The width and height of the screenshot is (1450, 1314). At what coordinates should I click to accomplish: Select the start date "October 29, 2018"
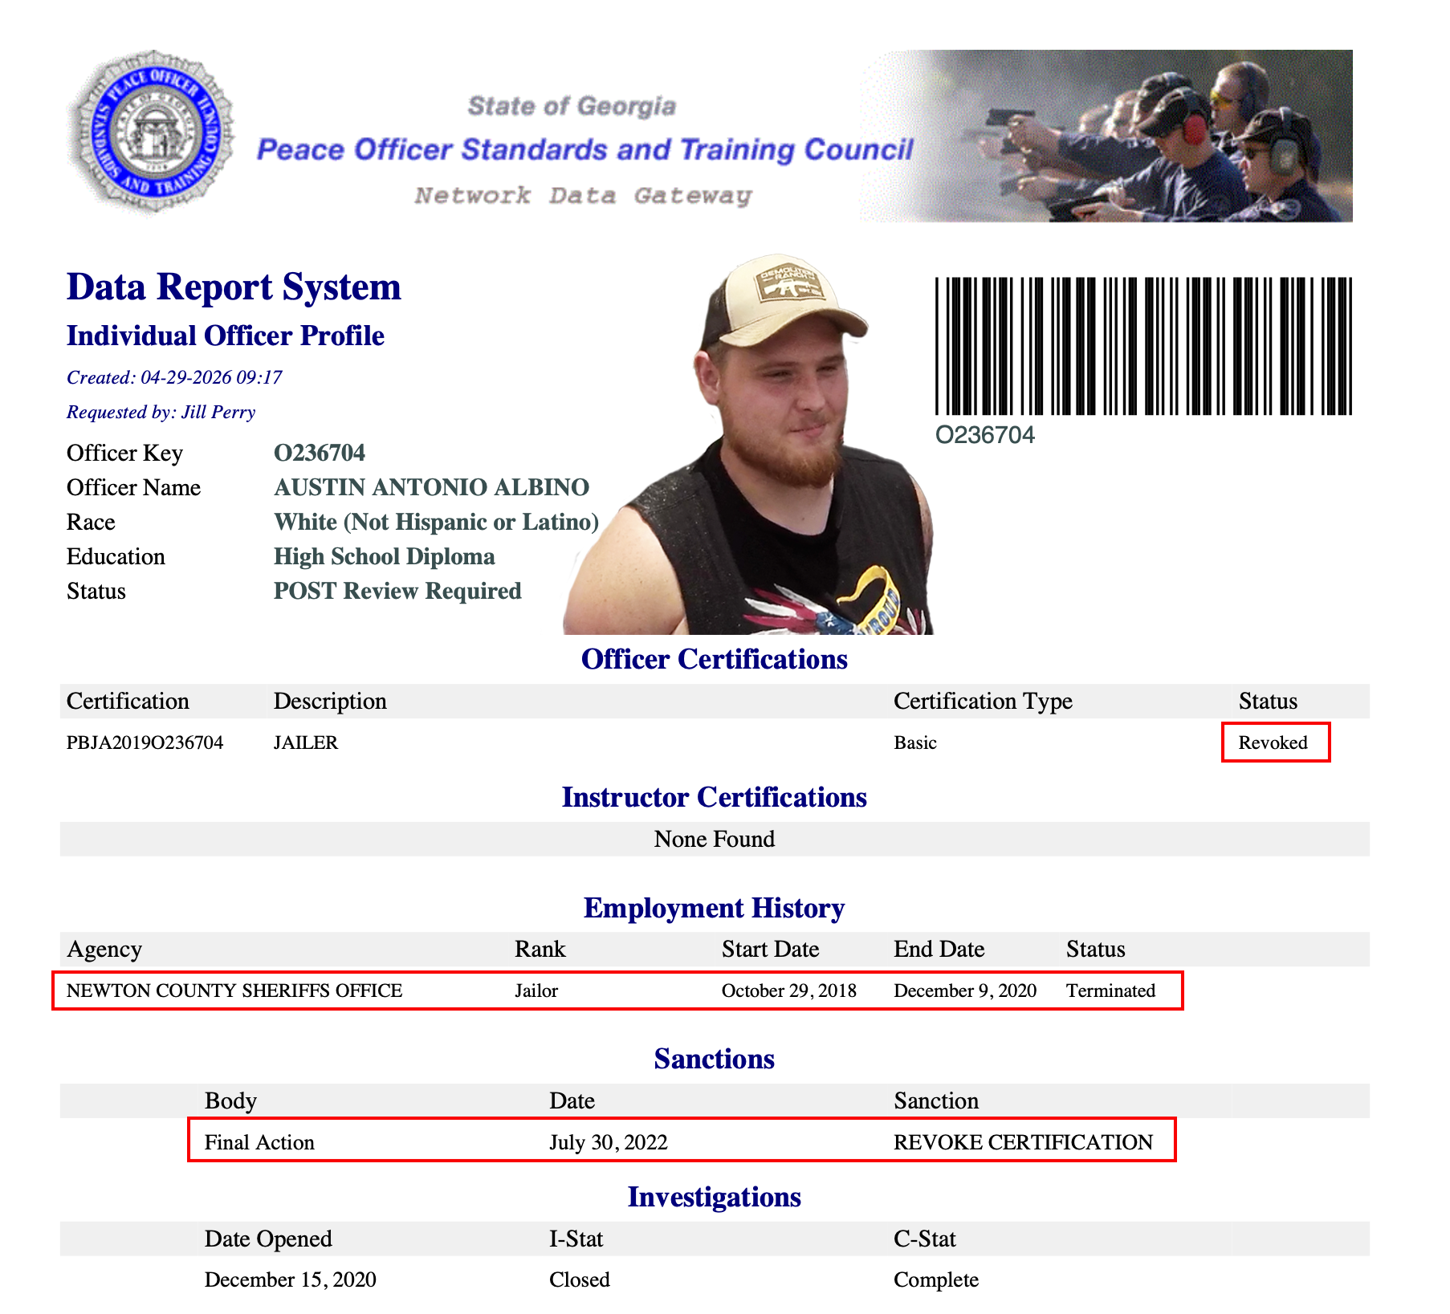coord(789,991)
